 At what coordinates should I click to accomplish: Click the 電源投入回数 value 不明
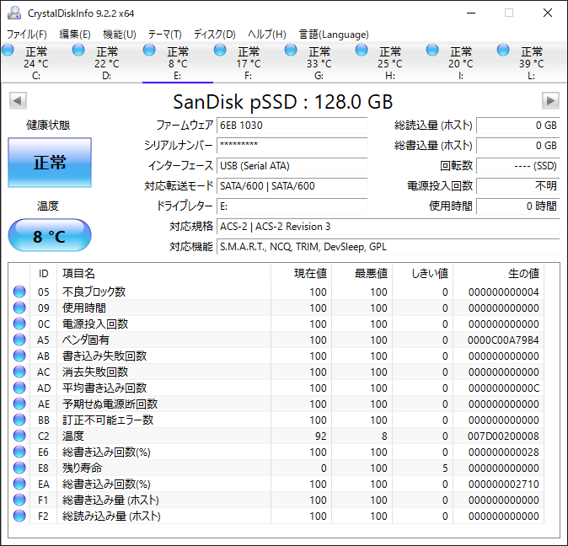pyautogui.click(x=518, y=186)
